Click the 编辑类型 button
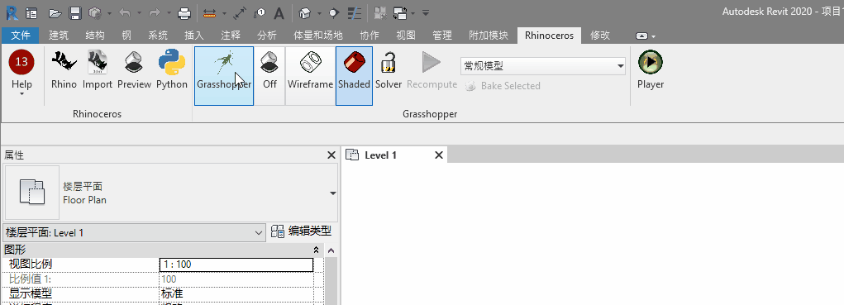This screenshot has width=844, height=305. [301, 231]
